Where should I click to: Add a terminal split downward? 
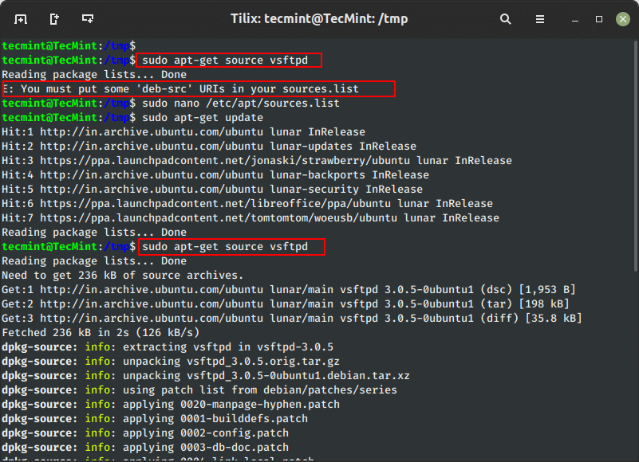[x=87, y=19]
